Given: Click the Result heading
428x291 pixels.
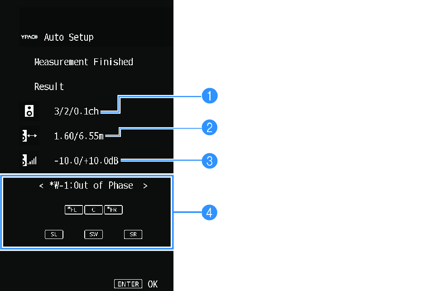Looking at the screenshot, I should (x=49, y=86).
